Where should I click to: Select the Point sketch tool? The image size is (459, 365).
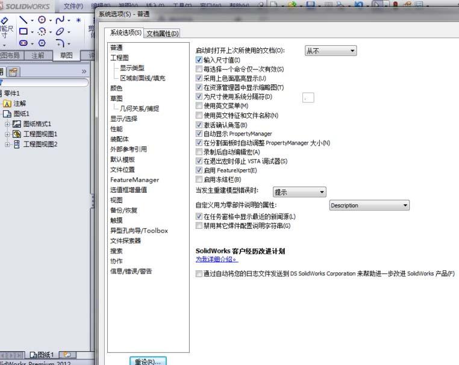coord(78,20)
